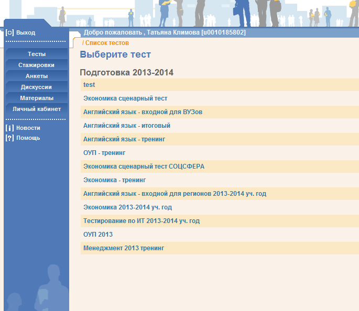Click the Новости info icon
Viewport: 359px width, 311px height.
pos(9,128)
